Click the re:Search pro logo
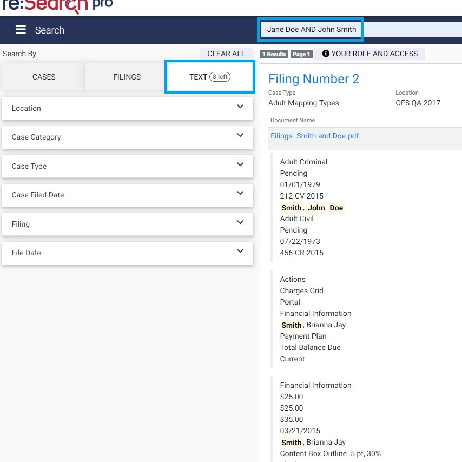This screenshot has width=462, height=462. click(x=57, y=5)
